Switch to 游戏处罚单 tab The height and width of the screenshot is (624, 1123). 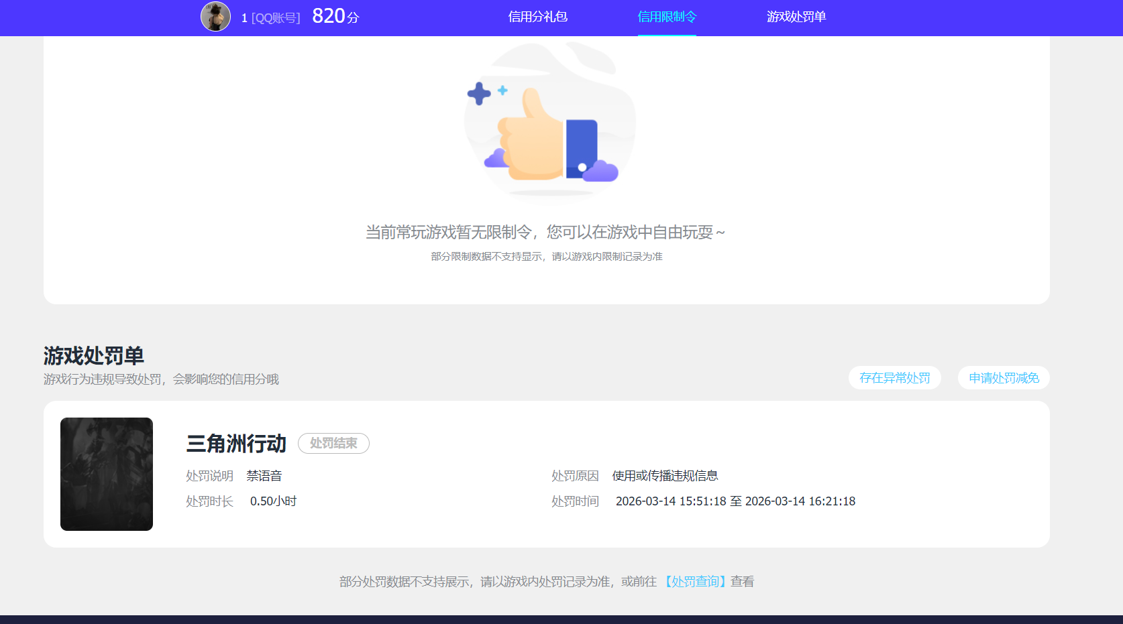click(796, 17)
